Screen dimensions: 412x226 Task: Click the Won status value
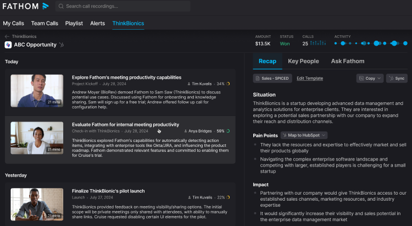285,43
